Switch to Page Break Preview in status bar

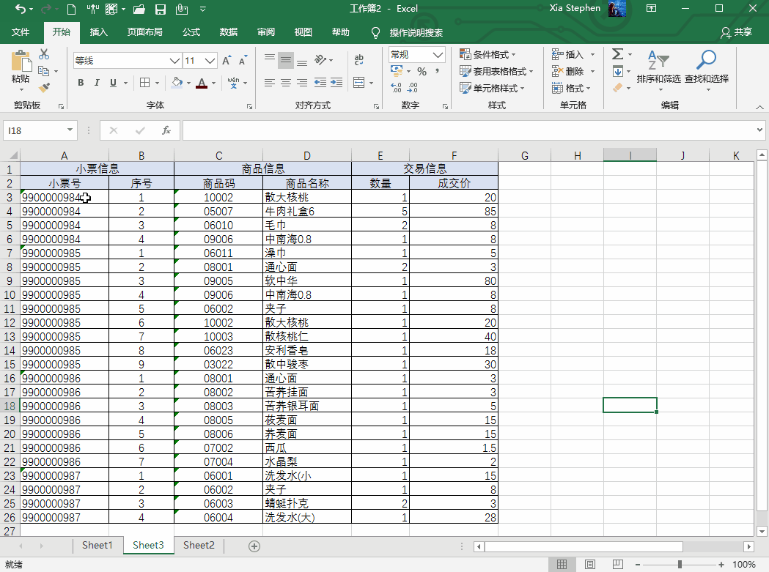click(x=617, y=564)
